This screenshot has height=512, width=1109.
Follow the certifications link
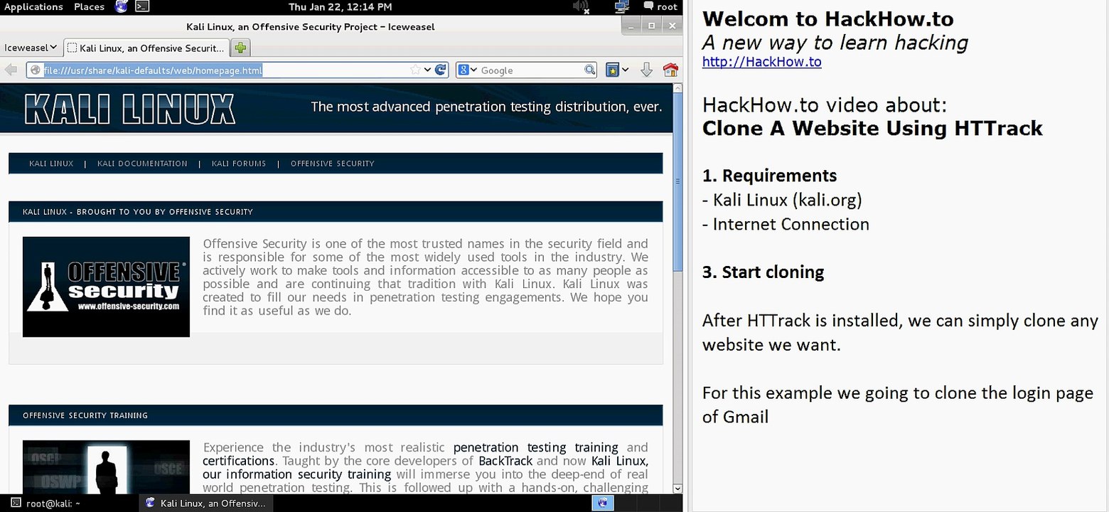[238, 461]
